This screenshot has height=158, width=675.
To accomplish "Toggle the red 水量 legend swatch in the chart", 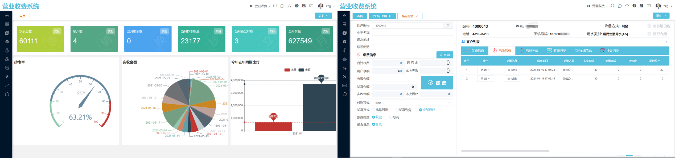I will tap(287, 70).
